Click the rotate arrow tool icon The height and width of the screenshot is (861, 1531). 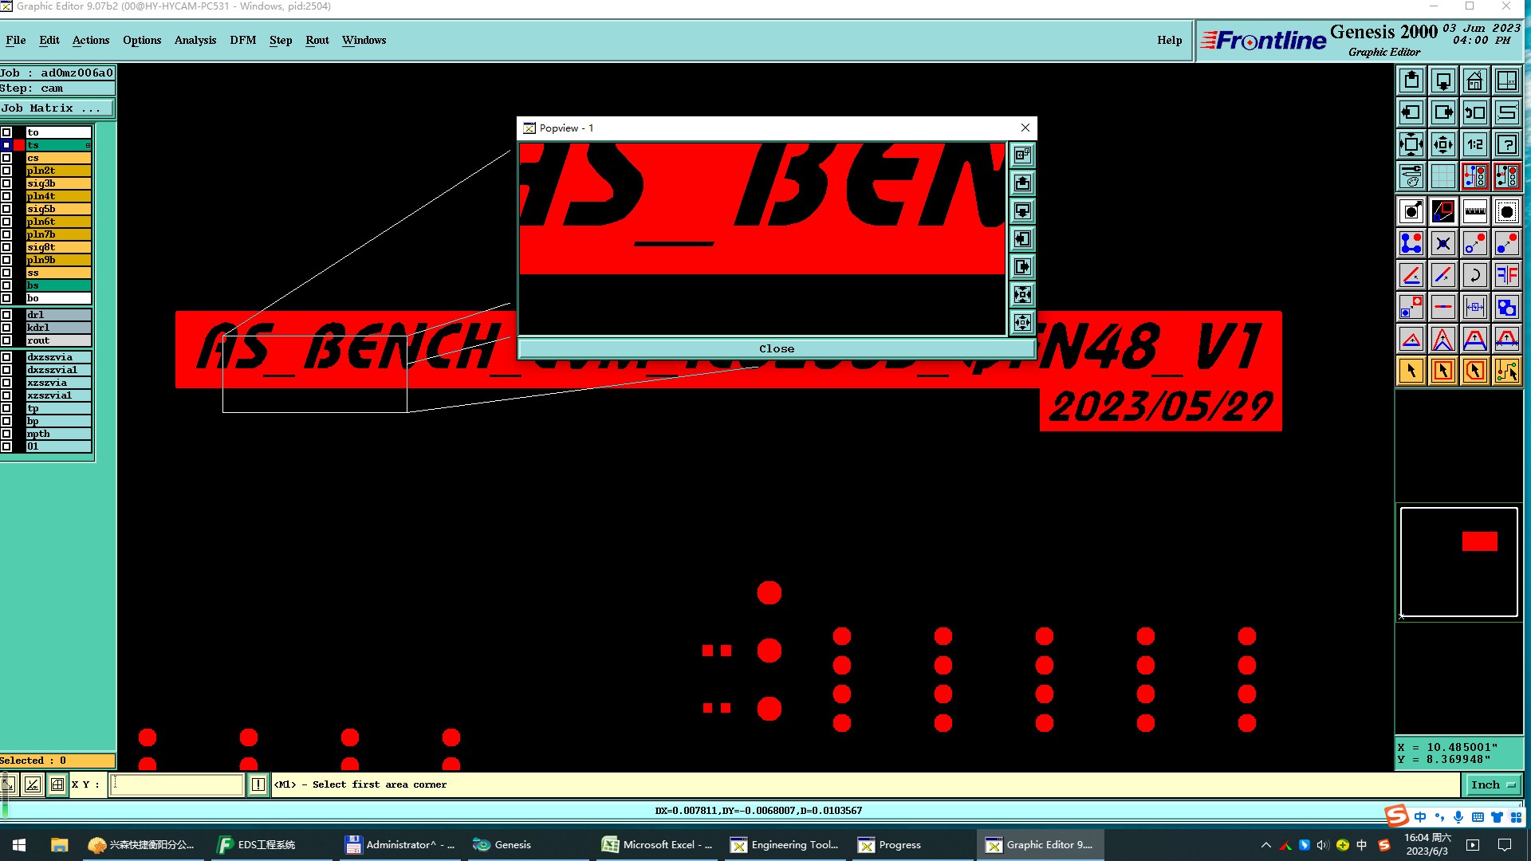pos(1474,275)
